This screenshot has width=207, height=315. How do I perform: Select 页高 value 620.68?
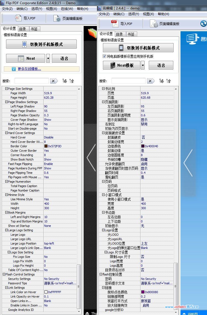(146, 98)
